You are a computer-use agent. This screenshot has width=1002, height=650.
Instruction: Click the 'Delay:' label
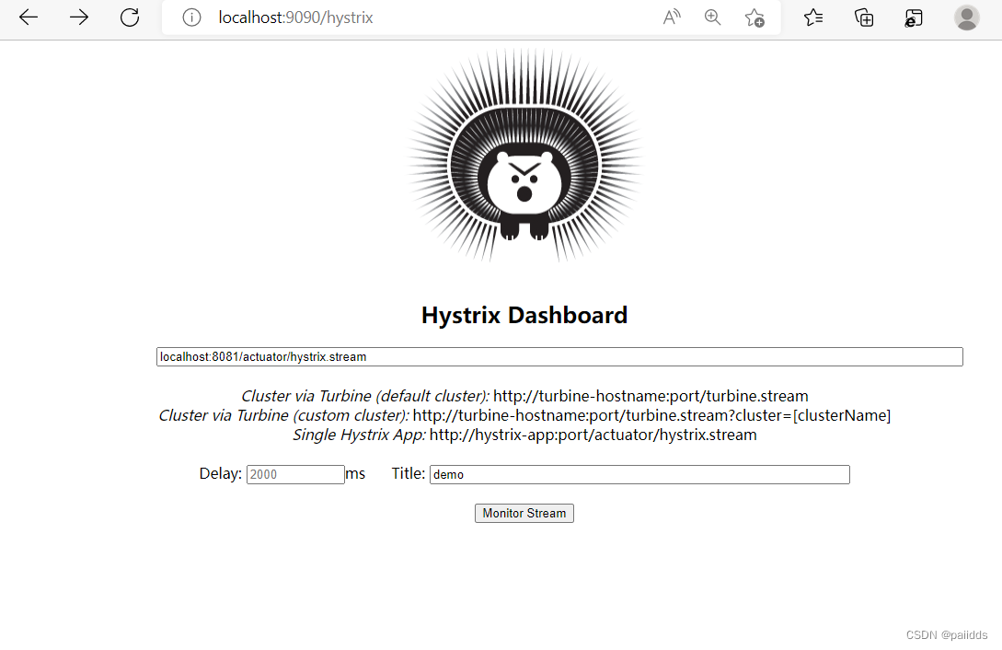[x=221, y=473]
